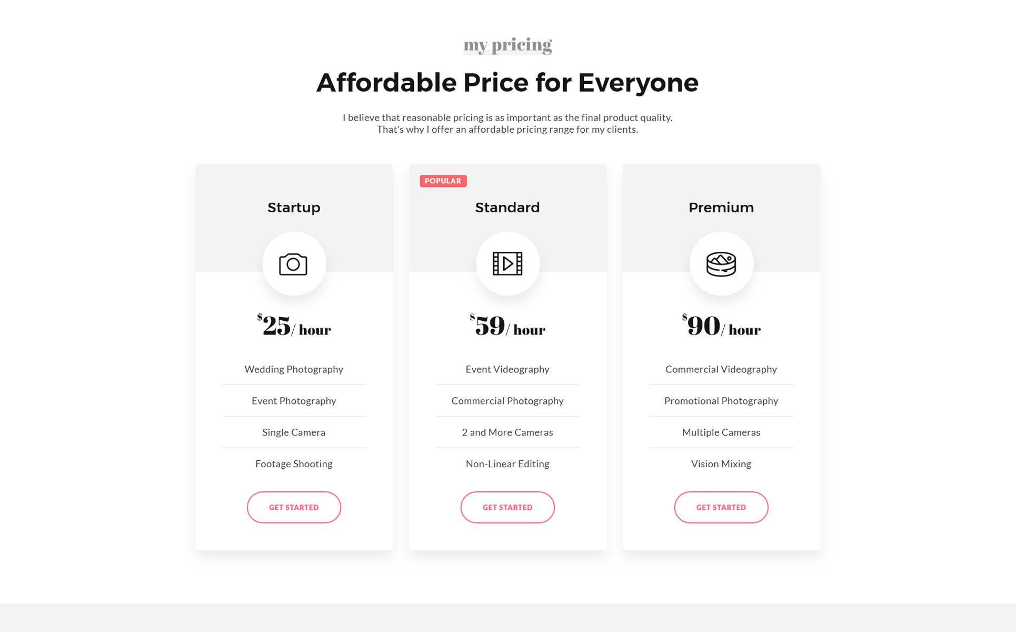Click the photo disc icon on Premium plan

pos(721,264)
